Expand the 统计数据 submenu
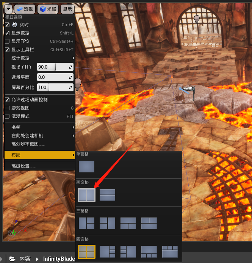 click(x=39, y=58)
